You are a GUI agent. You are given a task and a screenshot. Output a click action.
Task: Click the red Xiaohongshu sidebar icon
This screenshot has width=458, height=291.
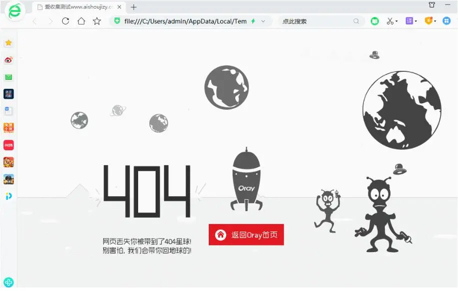(9, 145)
